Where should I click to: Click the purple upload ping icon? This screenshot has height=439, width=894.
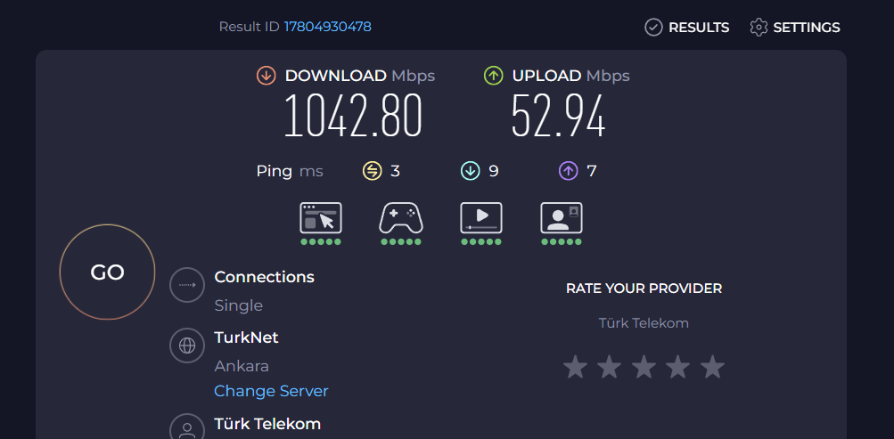pos(569,171)
